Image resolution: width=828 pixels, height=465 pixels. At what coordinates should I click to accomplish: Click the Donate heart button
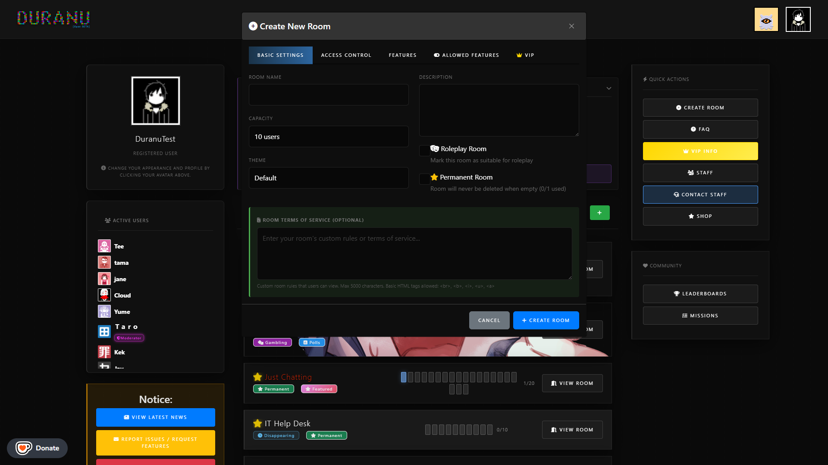37,448
